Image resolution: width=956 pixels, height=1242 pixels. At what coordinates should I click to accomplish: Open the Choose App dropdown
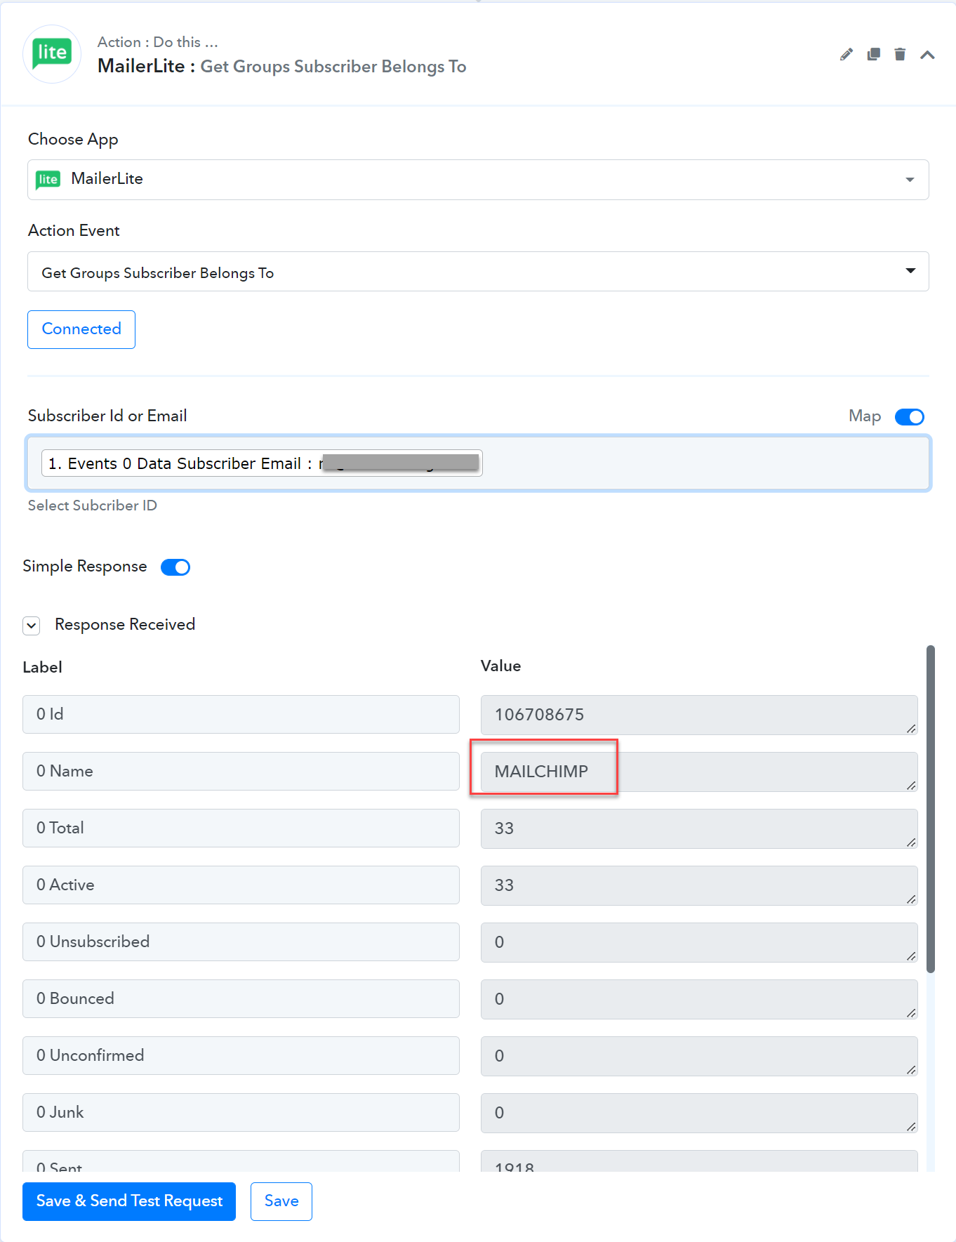[x=478, y=180]
